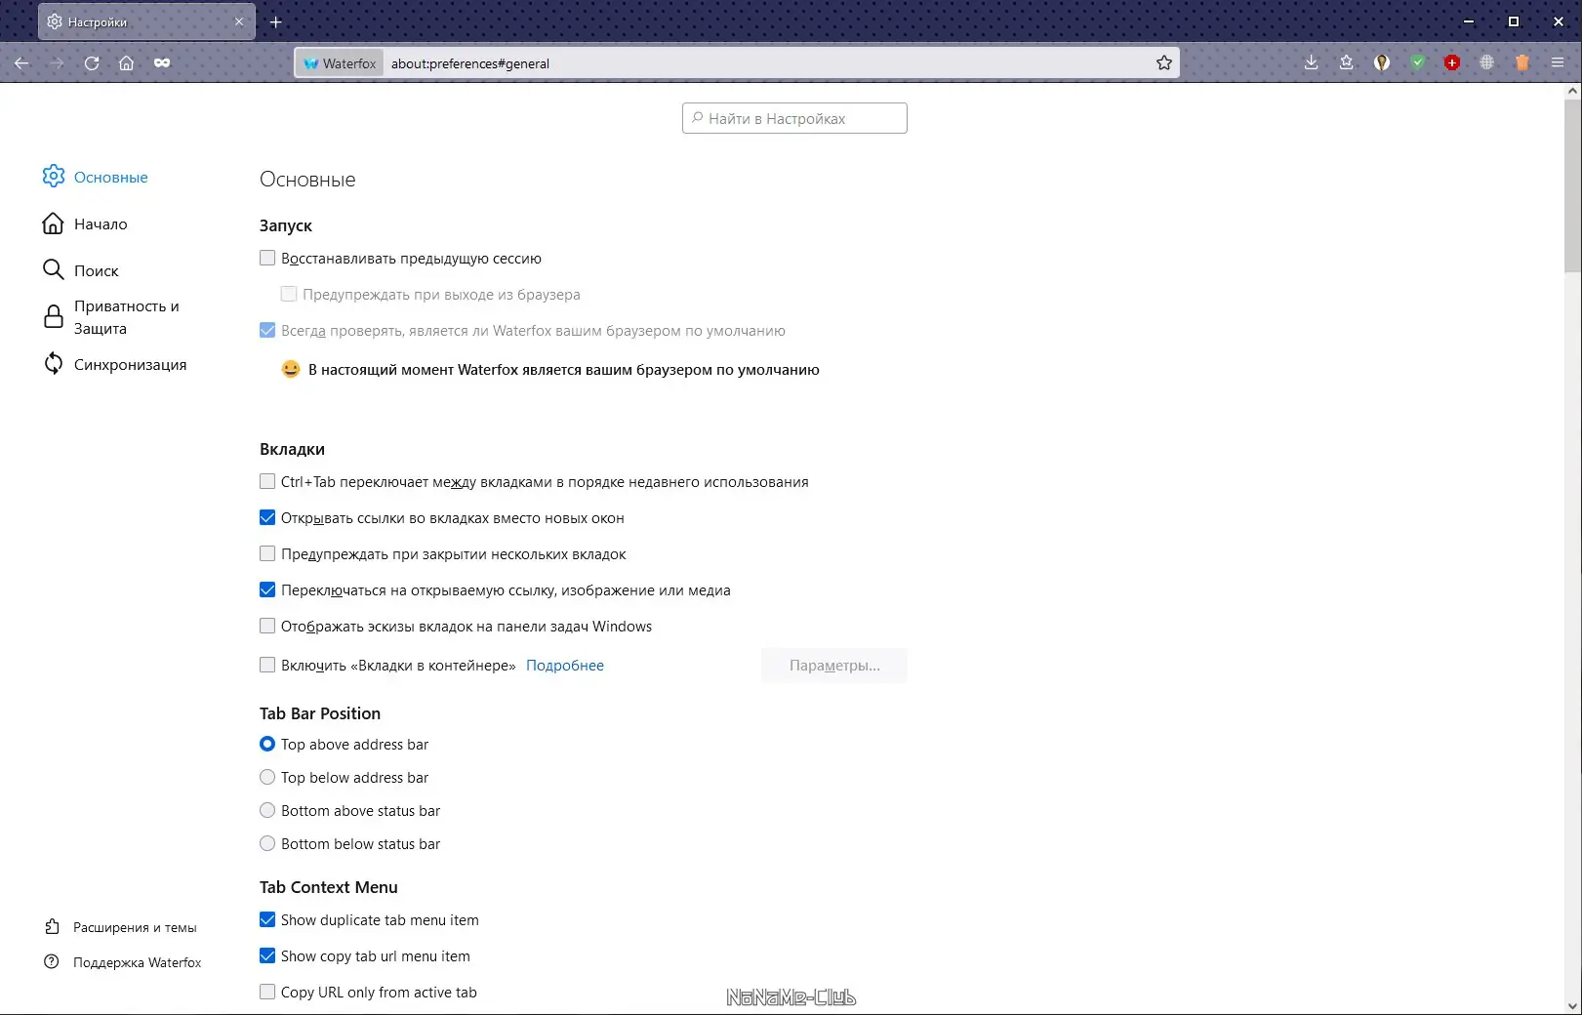
Task: Click the gear icon next to Основные
Action: [x=54, y=177]
